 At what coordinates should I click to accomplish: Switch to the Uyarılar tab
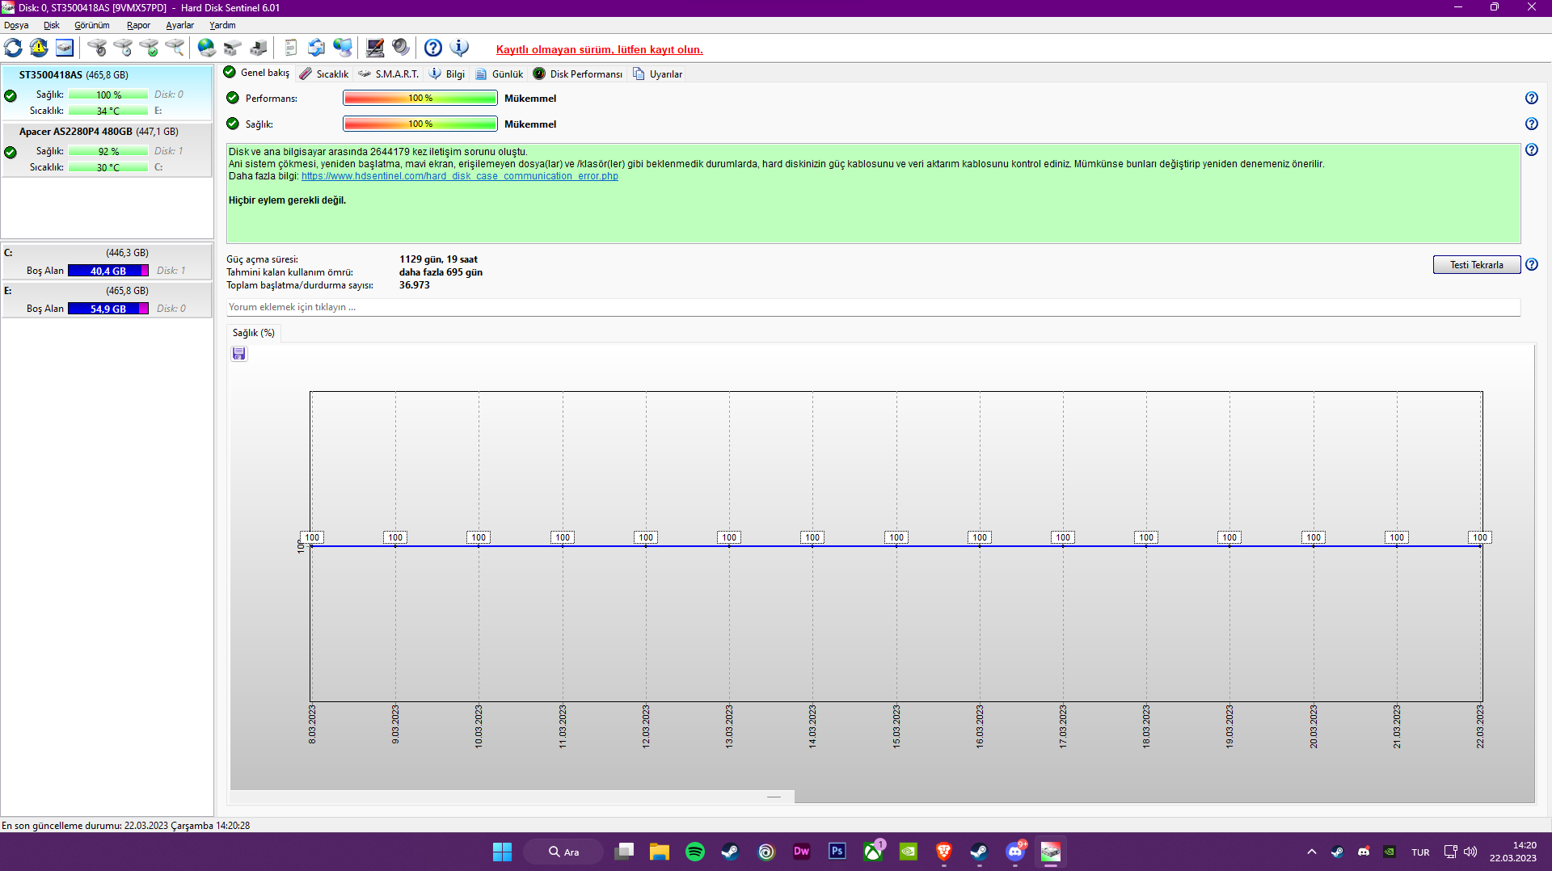tap(657, 74)
